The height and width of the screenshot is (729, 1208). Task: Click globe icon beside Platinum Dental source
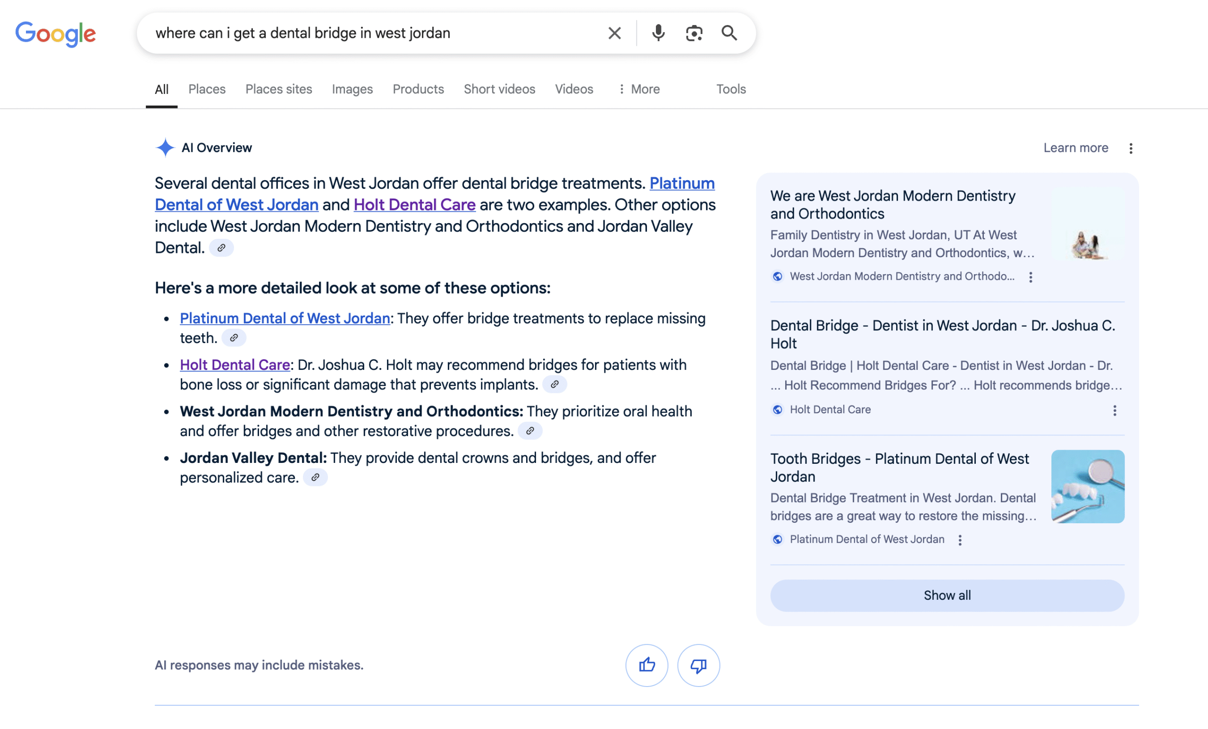(778, 540)
